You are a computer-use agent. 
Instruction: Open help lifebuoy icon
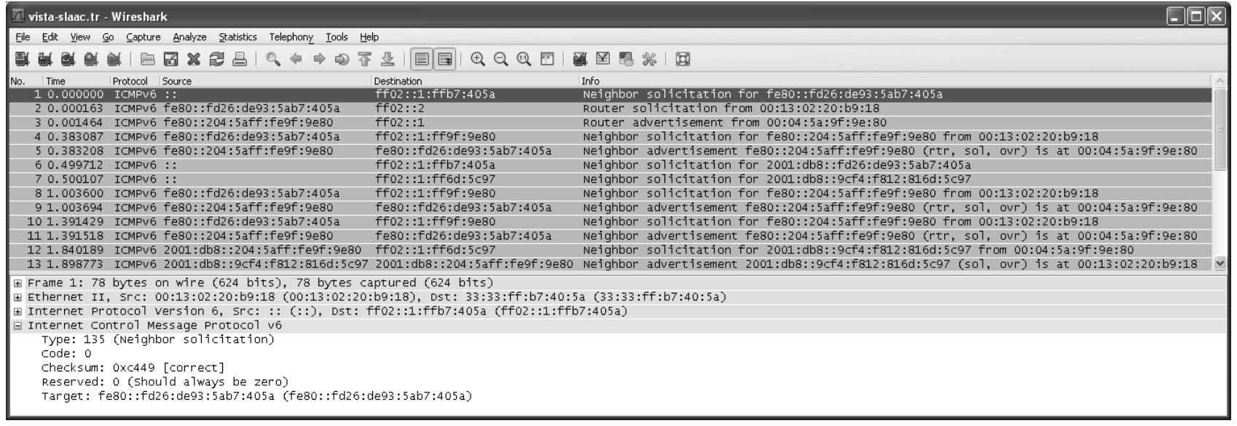pos(683,60)
